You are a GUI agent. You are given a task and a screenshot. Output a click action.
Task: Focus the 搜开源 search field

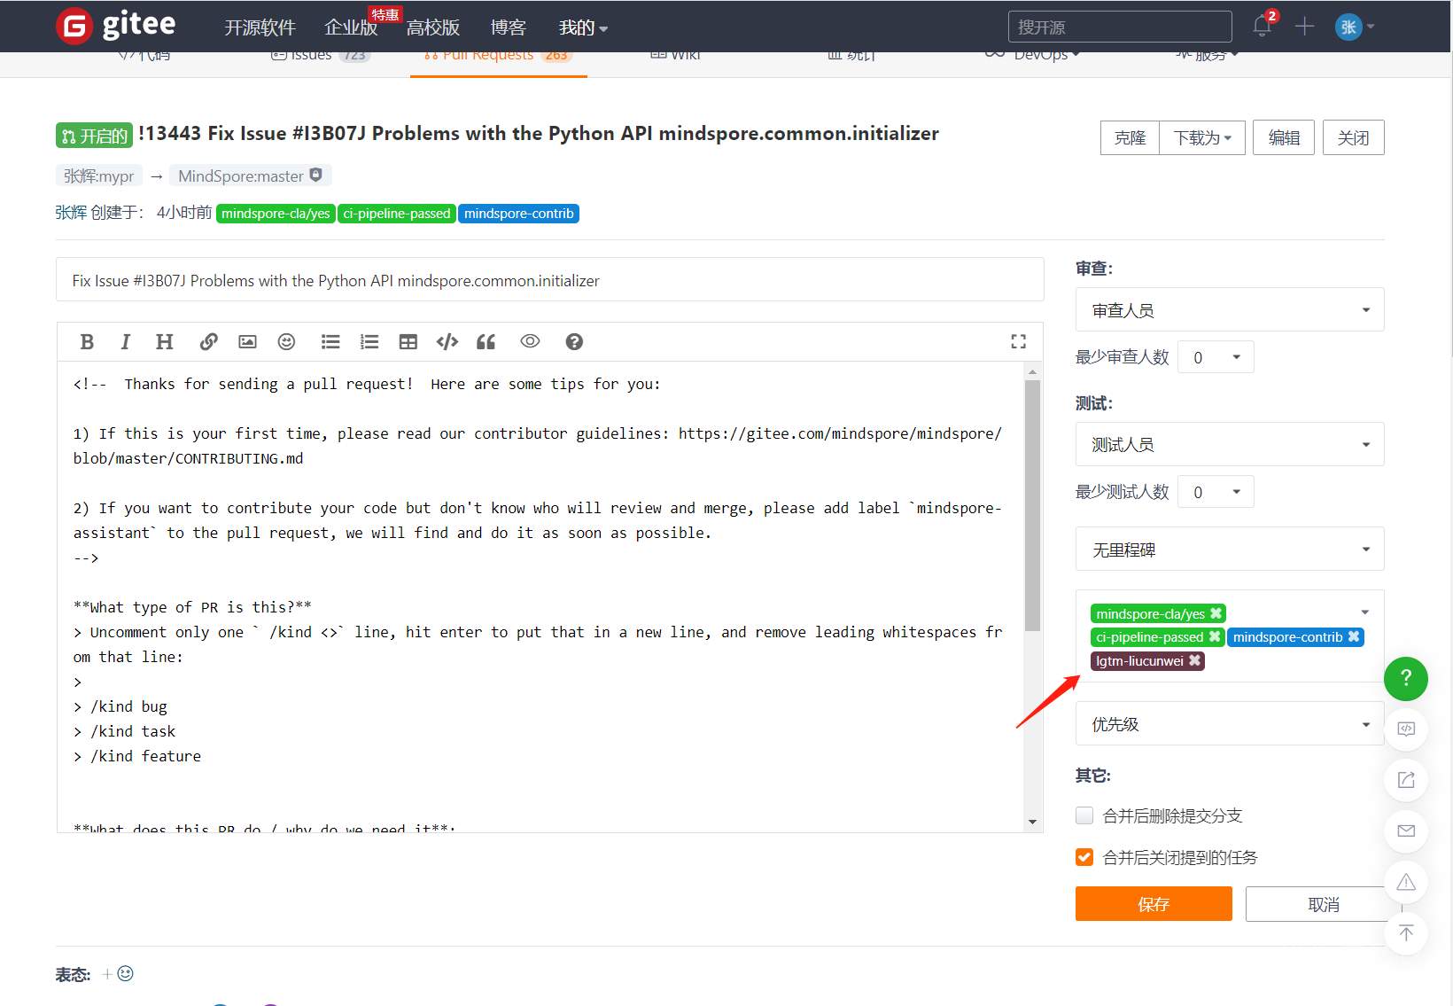click(1120, 27)
